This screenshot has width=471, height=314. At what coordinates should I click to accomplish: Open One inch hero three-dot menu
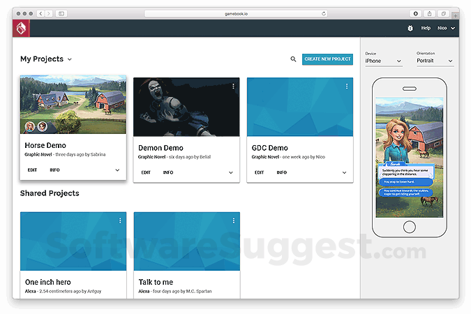[120, 221]
